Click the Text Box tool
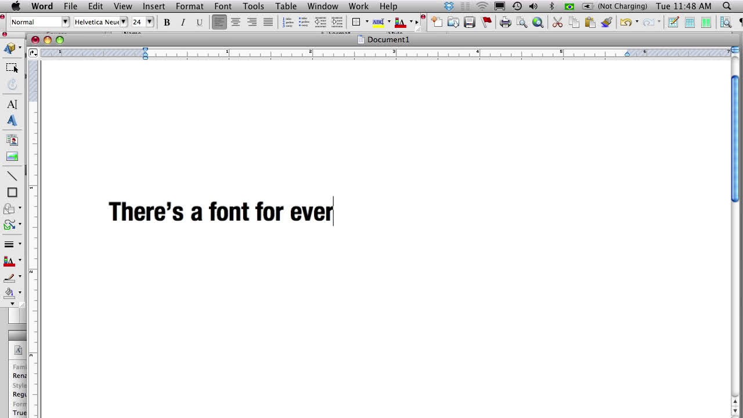This screenshot has width=743, height=418. (12, 105)
